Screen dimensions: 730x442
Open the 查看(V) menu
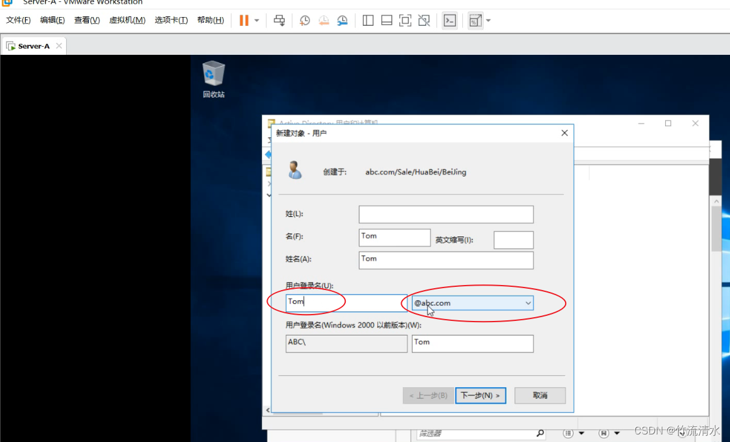pyautogui.click(x=87, y=20)
